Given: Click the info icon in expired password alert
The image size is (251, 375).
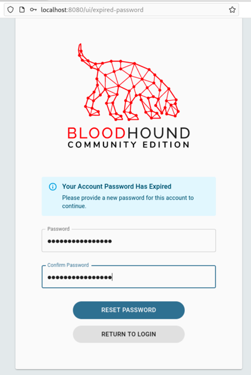Looking at the screenshot, I should coord(53,187).
